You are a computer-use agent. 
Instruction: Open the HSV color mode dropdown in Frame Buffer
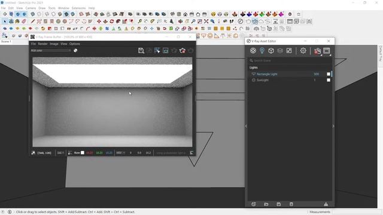[121, 153]
